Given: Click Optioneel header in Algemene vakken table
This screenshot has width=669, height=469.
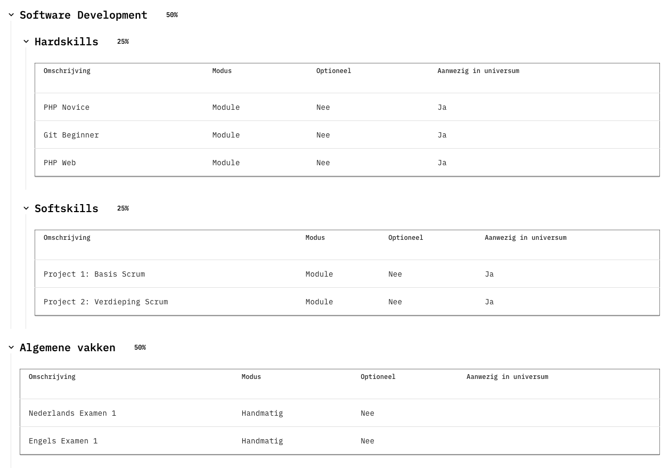Looking at the screenshot, I should (x=378, y=377).
